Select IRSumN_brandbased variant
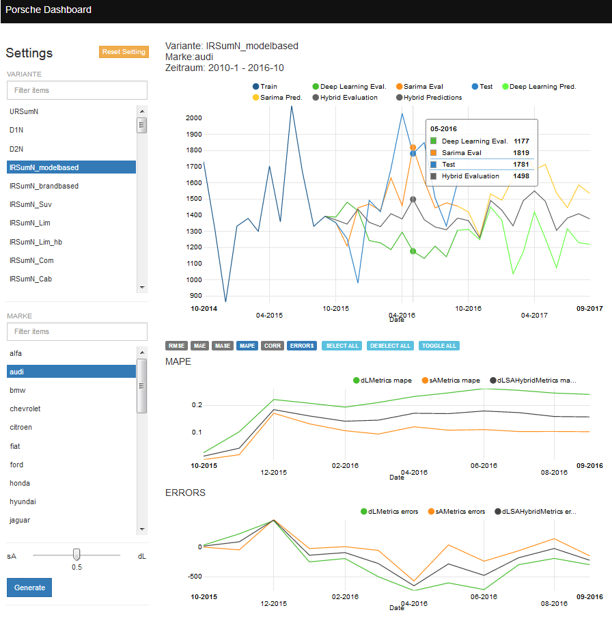 pos(71,186)
